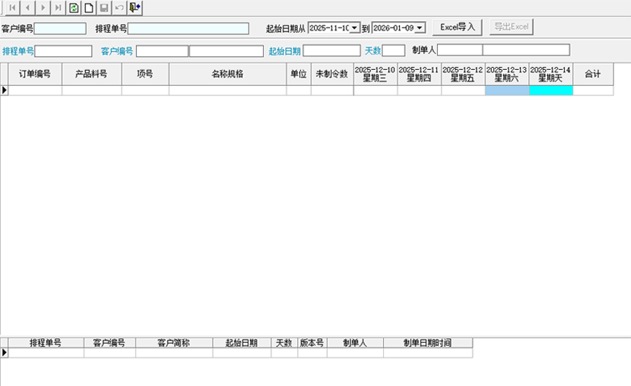The image size is (631, 386).
Task: Go to the first record
Action: pyautogui.click(x=12, y=7)
